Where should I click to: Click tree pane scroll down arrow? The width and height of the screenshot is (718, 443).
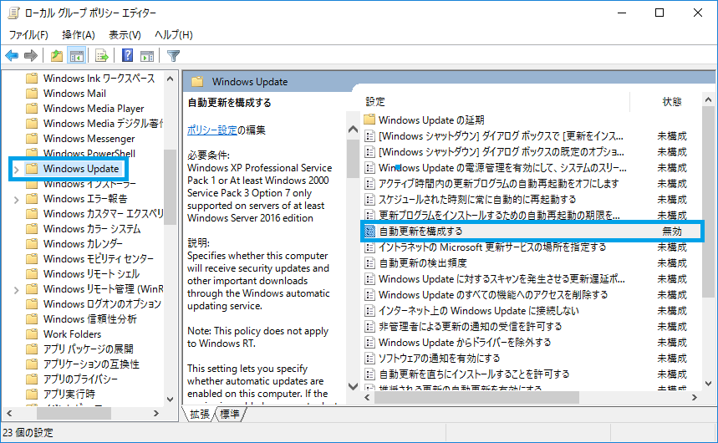170,399
